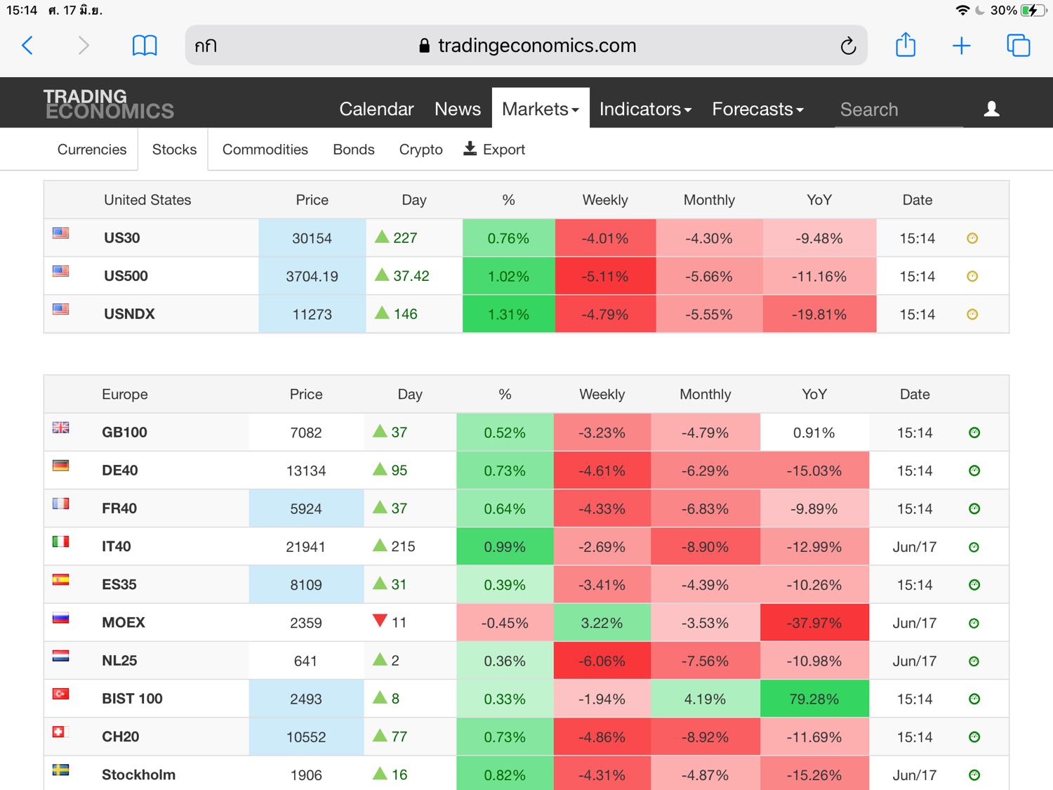Viewport: 1053px width, 790px height.
Task: Click the Search input field
Action: [899, 110]
